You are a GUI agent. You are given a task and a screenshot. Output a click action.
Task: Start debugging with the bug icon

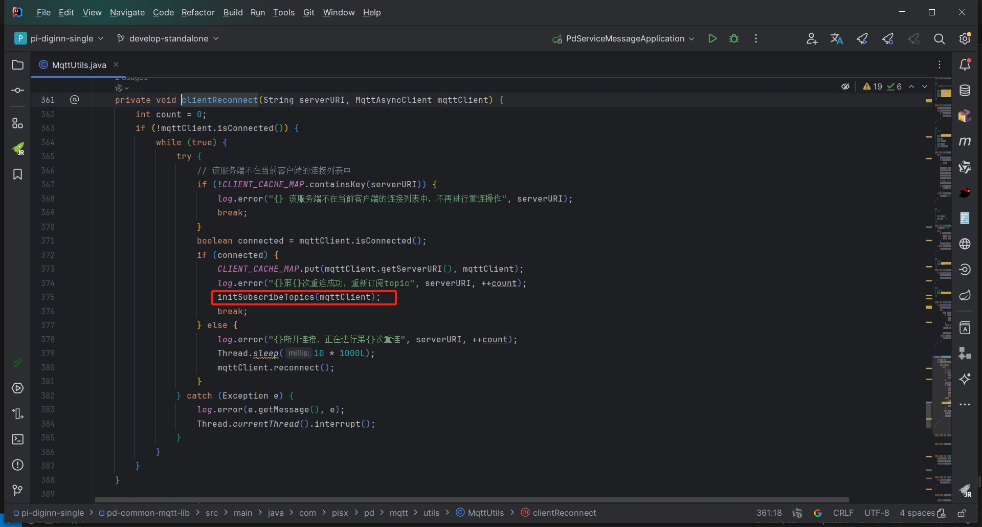pyautogui.click(x=734, y=38)
